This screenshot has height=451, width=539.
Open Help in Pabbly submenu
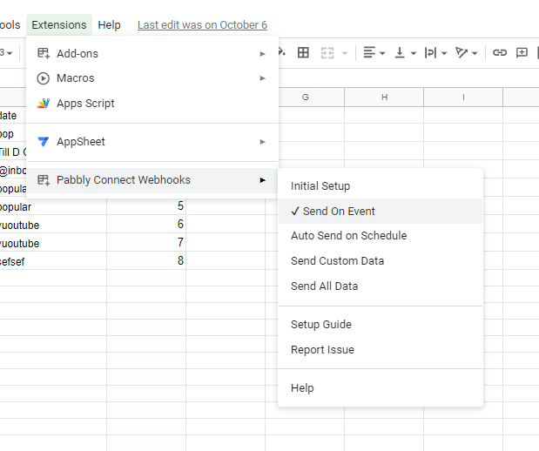point(381,388)
